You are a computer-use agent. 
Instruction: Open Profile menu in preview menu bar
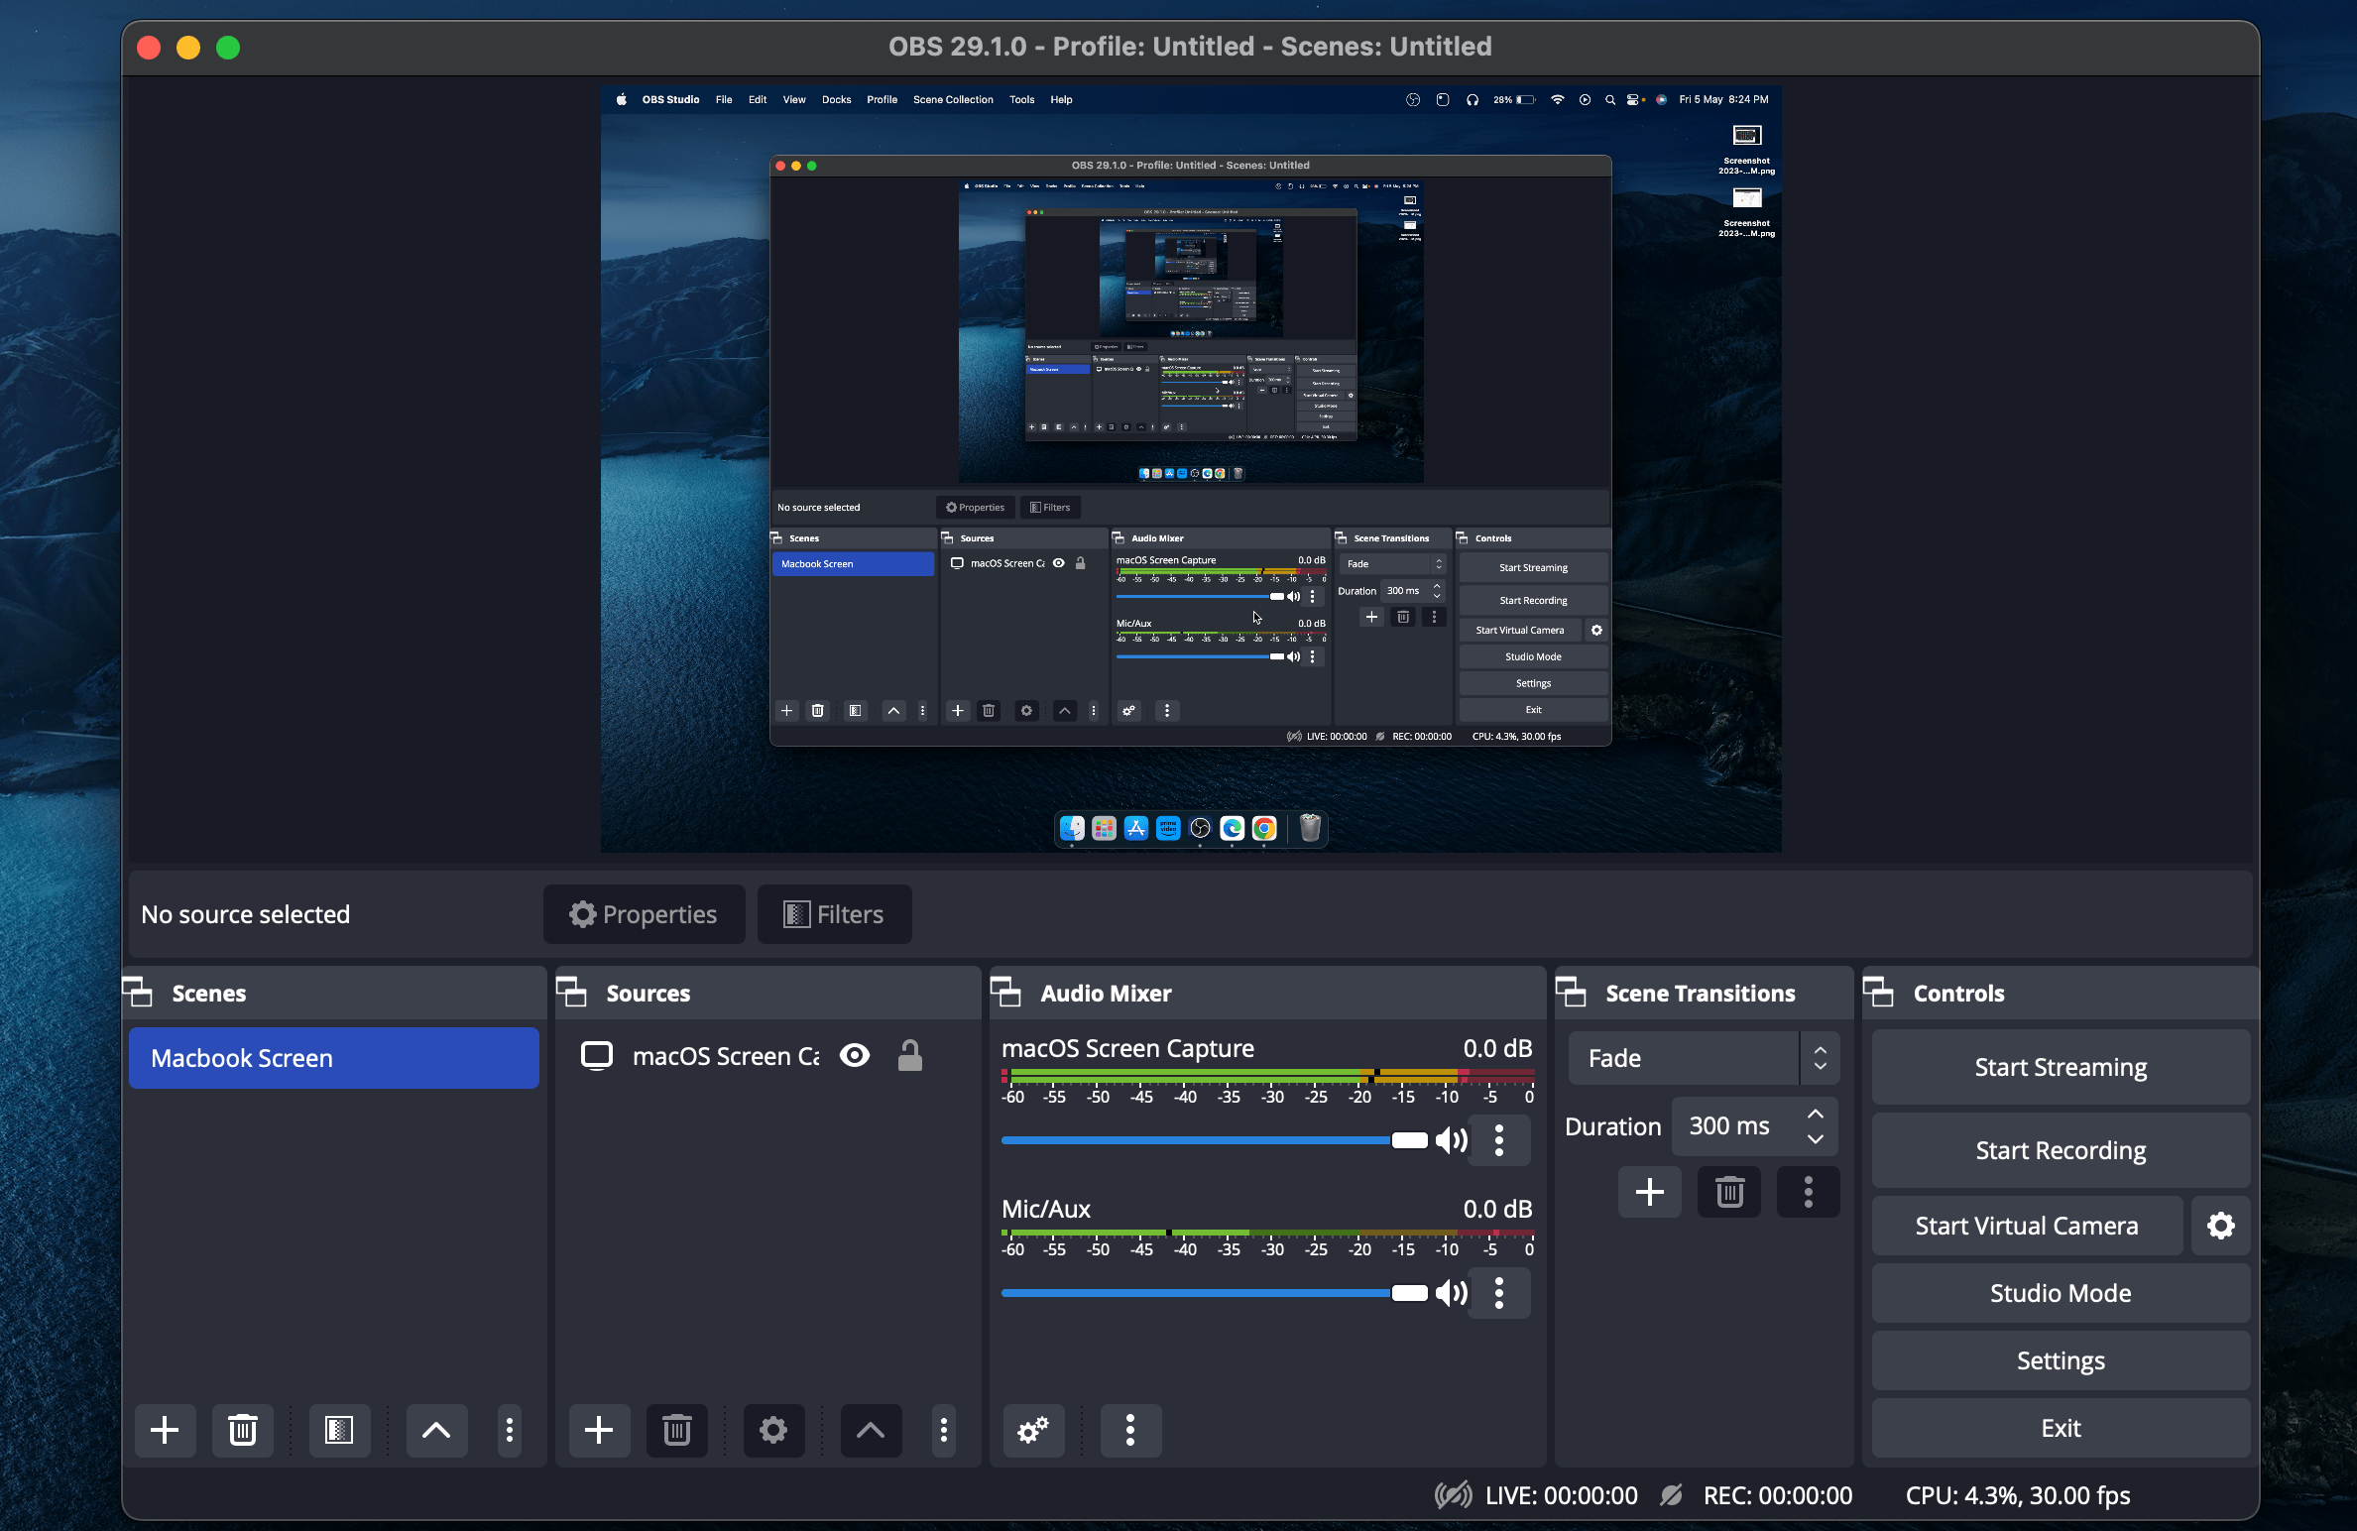coord(882,99)
